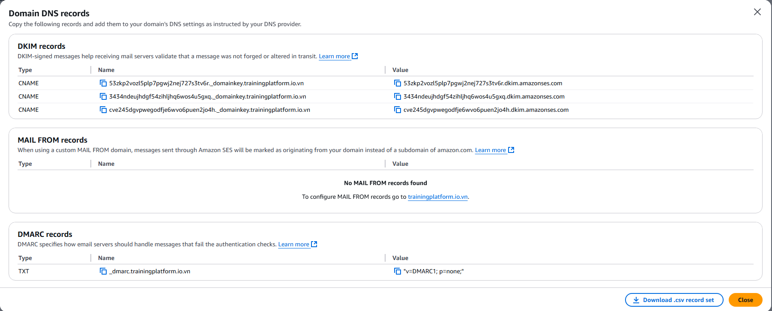Click the orange Close button
Screen dimensions: 772x311
(x=745, y=300)
